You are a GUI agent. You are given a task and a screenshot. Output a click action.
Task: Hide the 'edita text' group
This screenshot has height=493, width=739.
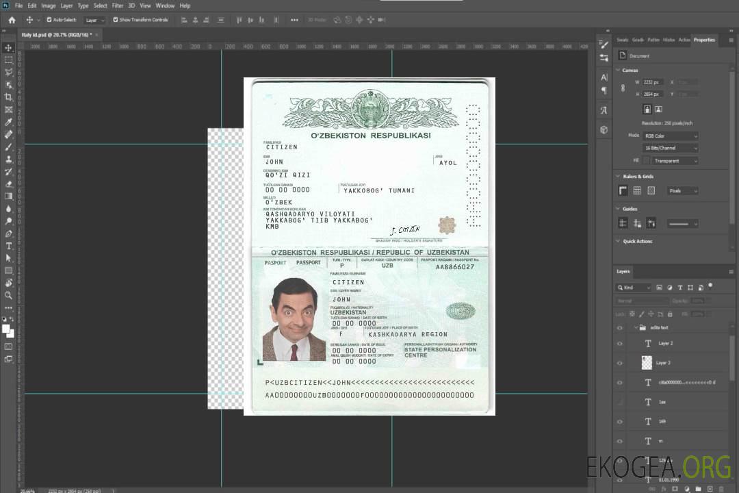(x=619, y=327)
